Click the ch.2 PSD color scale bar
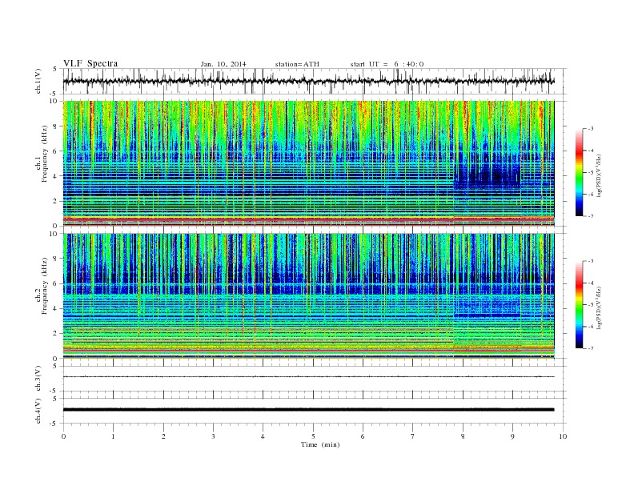 tap(579, 305)
